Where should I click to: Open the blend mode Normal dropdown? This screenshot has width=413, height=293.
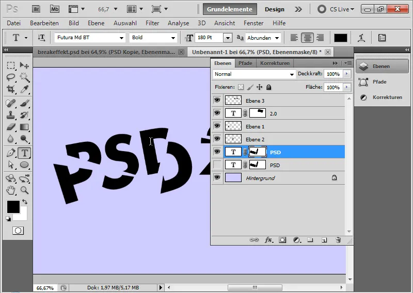coord(253,74)
